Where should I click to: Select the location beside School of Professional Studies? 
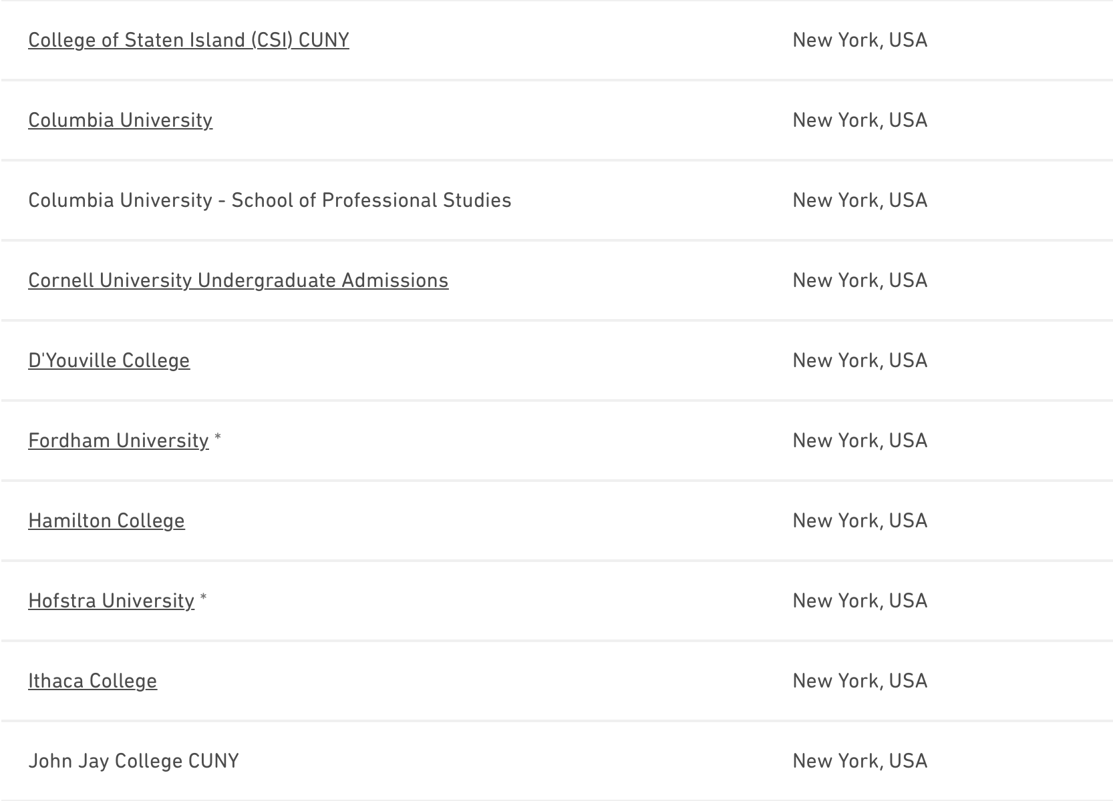[860, 200]
